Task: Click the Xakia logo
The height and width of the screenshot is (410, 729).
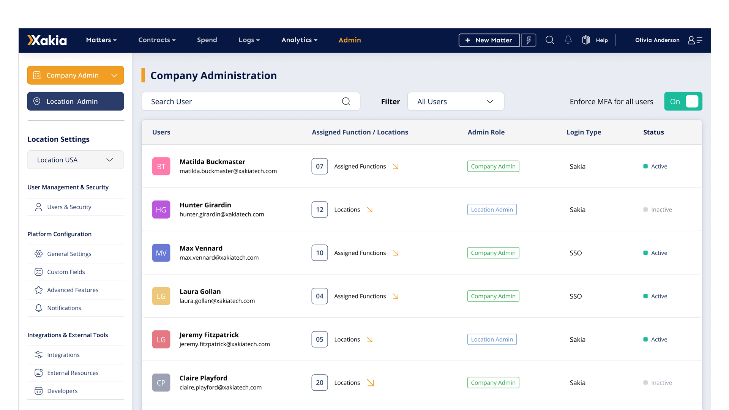Action: click(47, 40)
